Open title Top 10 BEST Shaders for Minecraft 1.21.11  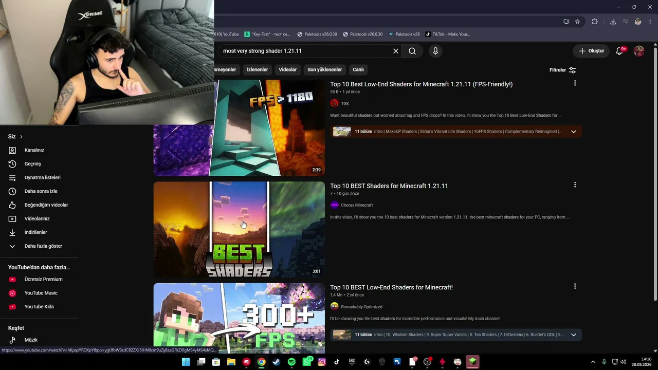coord(389,186)
